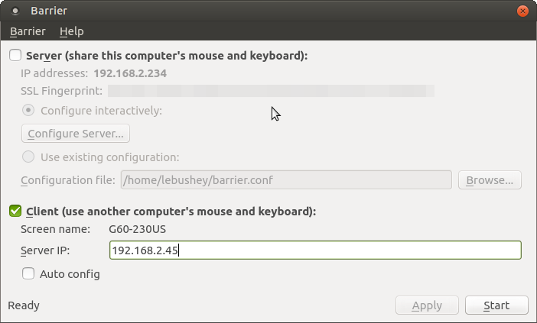
Task: Click into the Server IP field
Action: (x=315, y=250)
